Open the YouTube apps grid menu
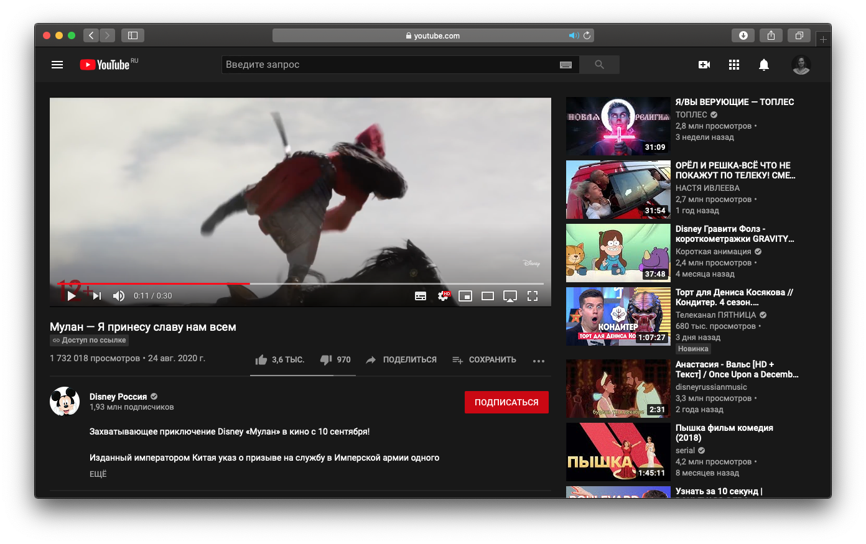The image size is (866, 544). click(x=734, y=65)
